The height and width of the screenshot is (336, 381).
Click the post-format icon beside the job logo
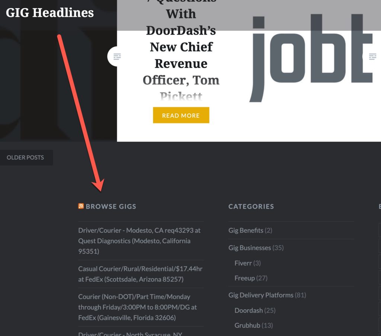[372, 56]
